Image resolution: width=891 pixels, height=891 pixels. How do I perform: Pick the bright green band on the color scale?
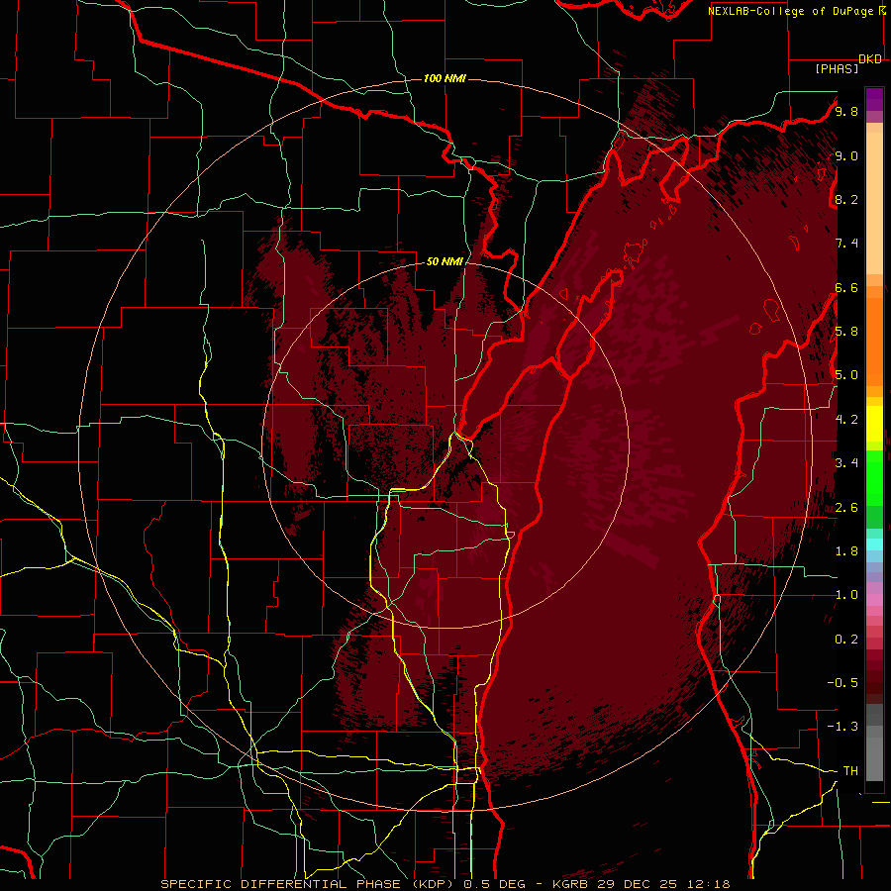[874, 477]
